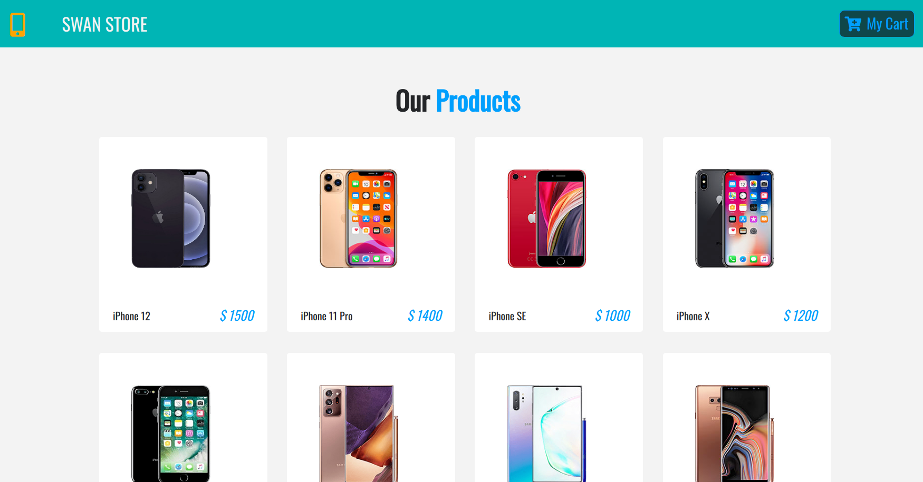The image size is (923, 482).
Task: Click the $ 1400 price label
Action: 425,316
